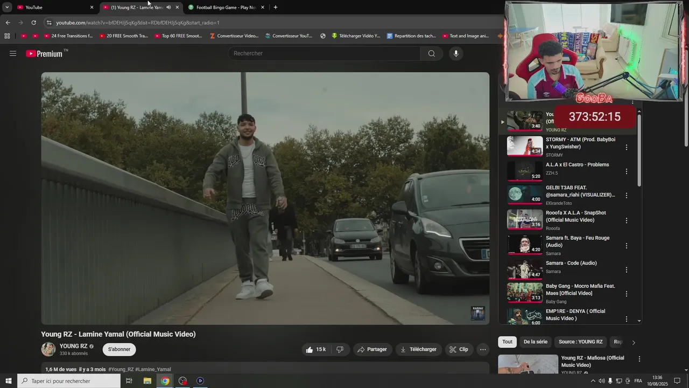Open options for Samara - Code video

(x=626, y=270)
